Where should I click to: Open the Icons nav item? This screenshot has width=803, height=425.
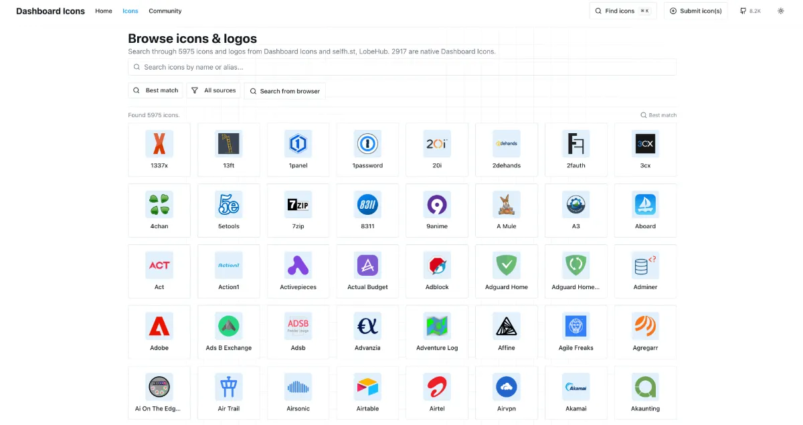pyautogui.click(x=130, y=11)
